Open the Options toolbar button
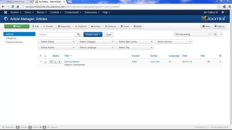232x130 pixels. click(219, 26)
